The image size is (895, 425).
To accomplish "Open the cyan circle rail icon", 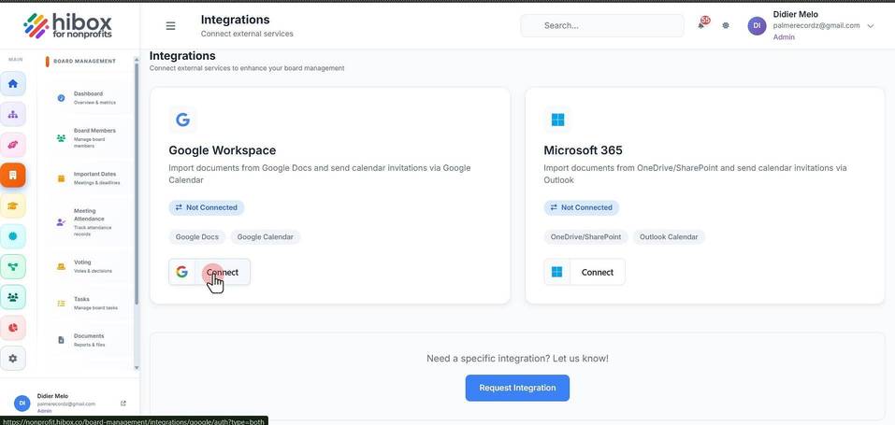I will [x=12, y=236].
